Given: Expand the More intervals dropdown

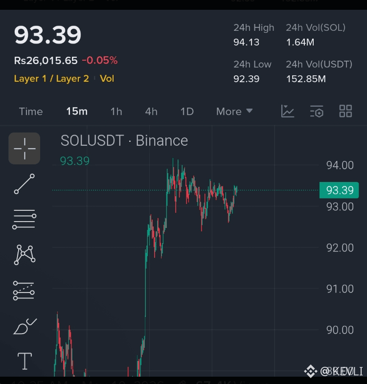Looking at the screenshot, I should coord(234,112).
